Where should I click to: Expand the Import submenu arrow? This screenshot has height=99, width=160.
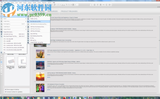pyautogui.click(x=26, y=16)
